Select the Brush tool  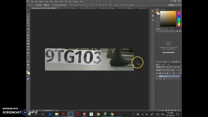pos(28,32)
